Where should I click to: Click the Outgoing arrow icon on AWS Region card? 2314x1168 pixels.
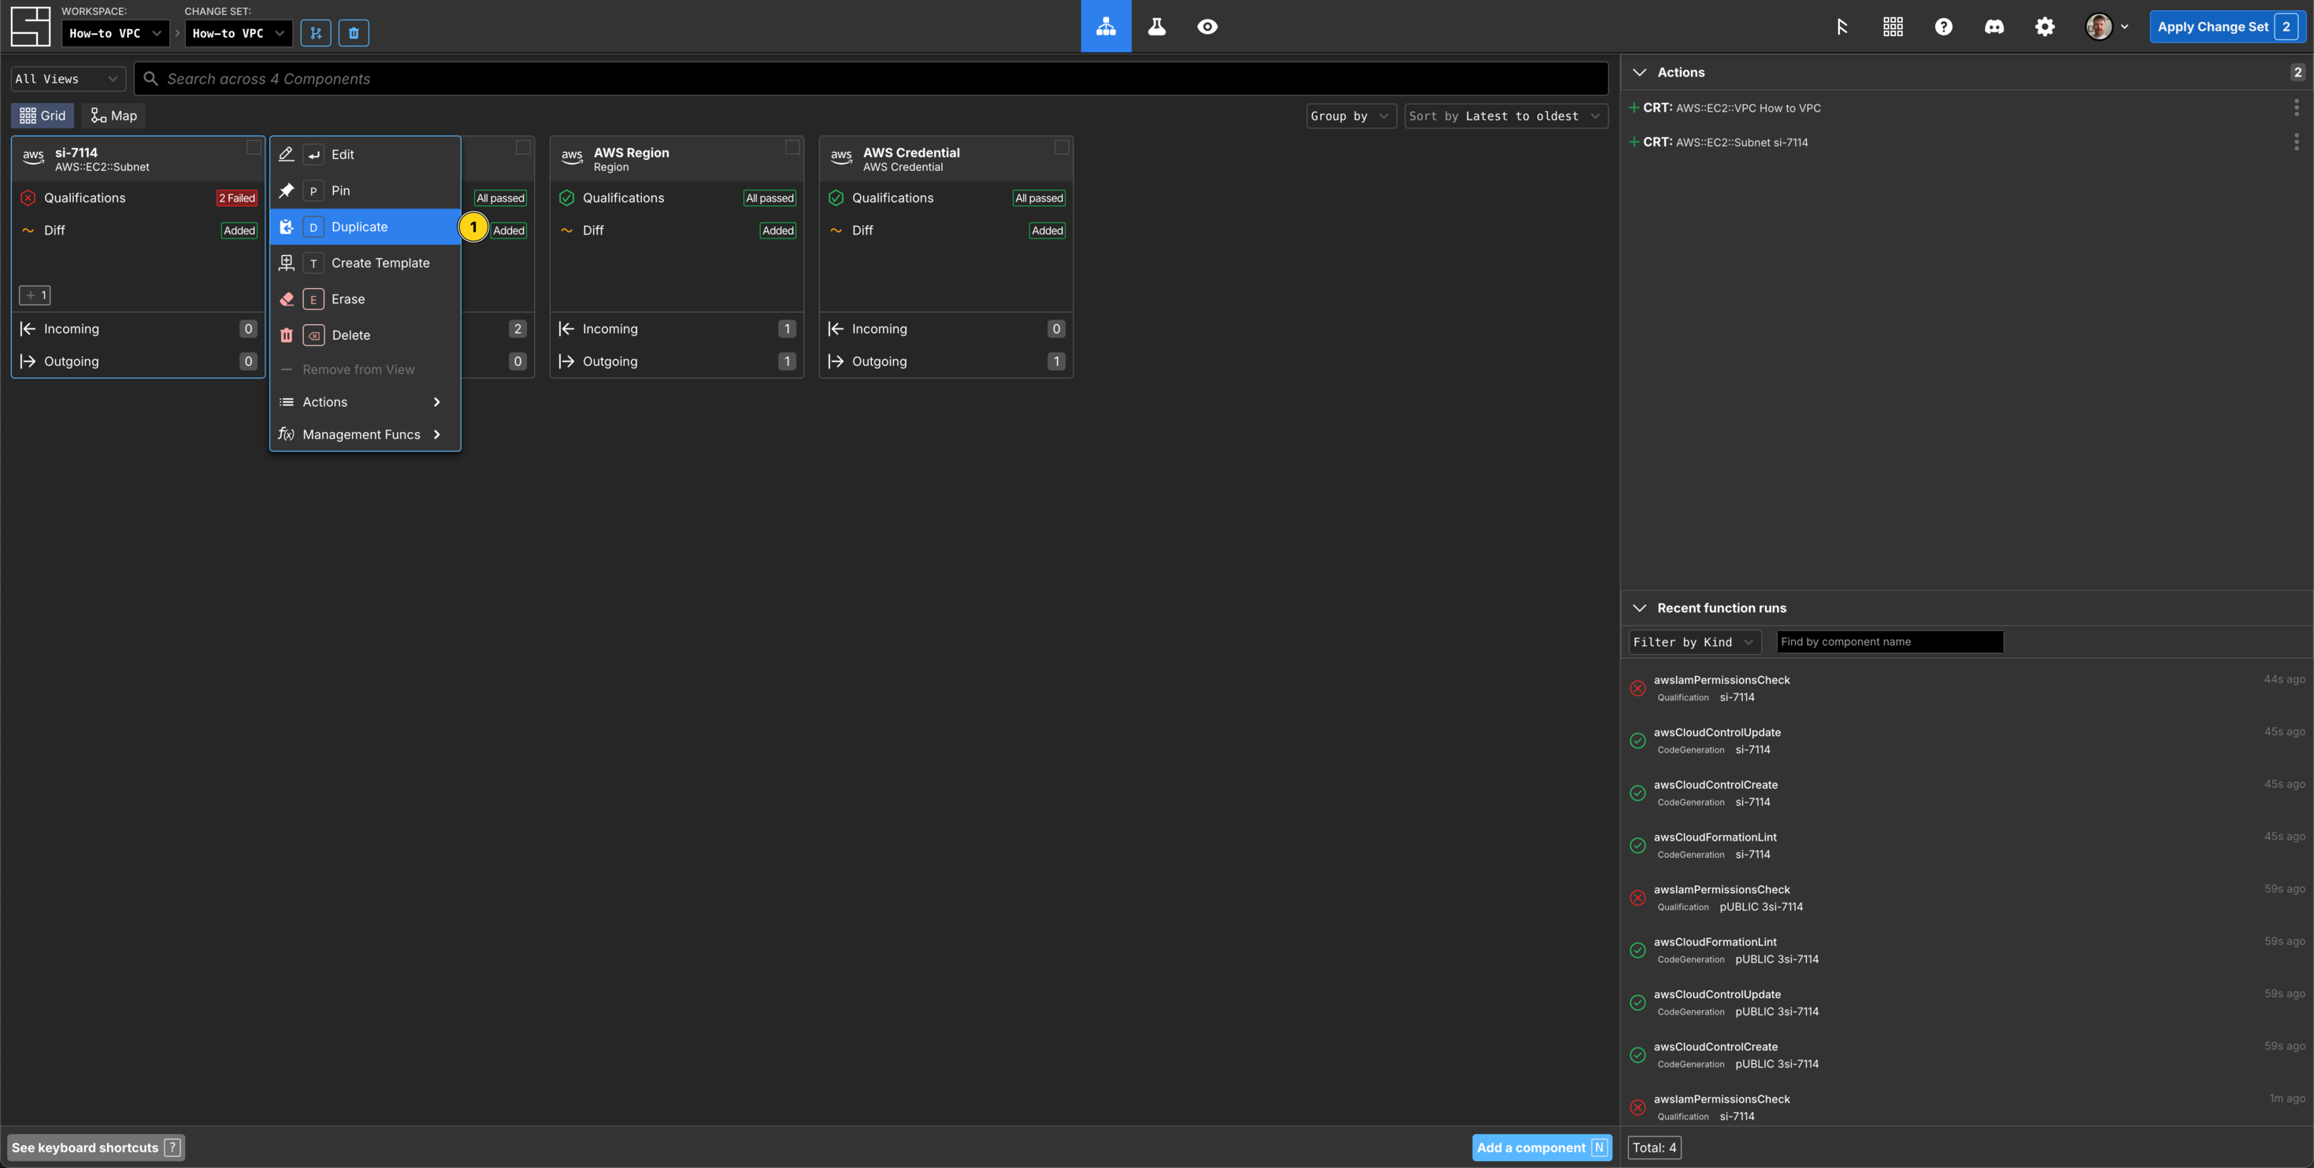pyautogui.click(x=566, y=361)
